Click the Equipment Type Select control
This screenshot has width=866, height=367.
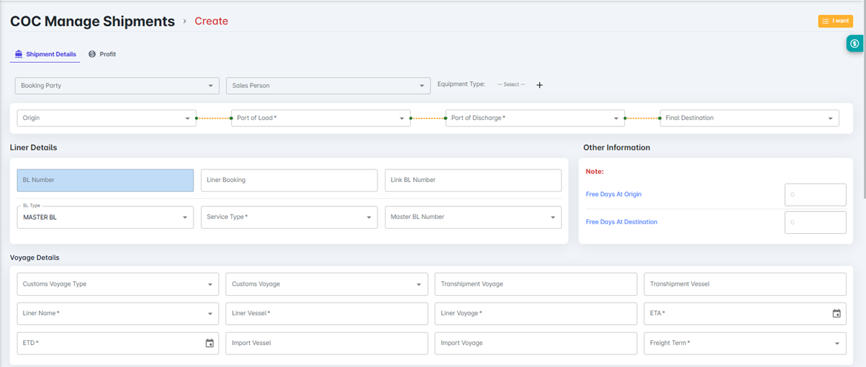(511, 85)
